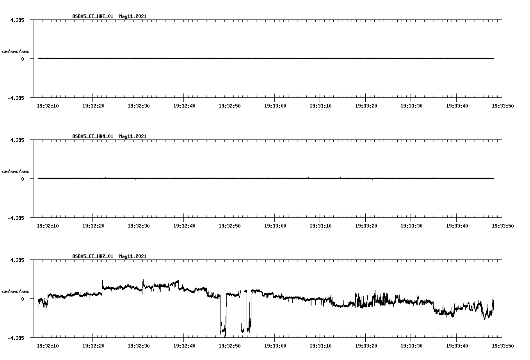Click time 19:32:10 below the HNZ plot
This screenshot has height=360, width=530.
click(48, 346)
